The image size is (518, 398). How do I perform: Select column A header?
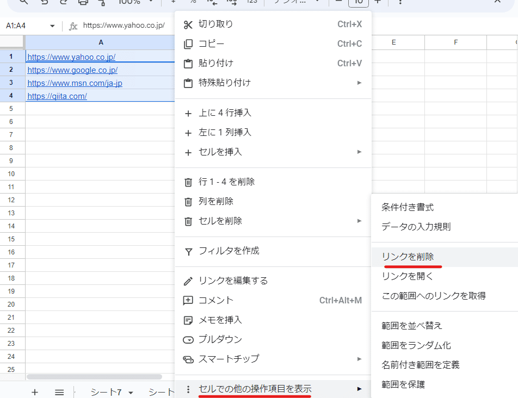click(100, 42)
